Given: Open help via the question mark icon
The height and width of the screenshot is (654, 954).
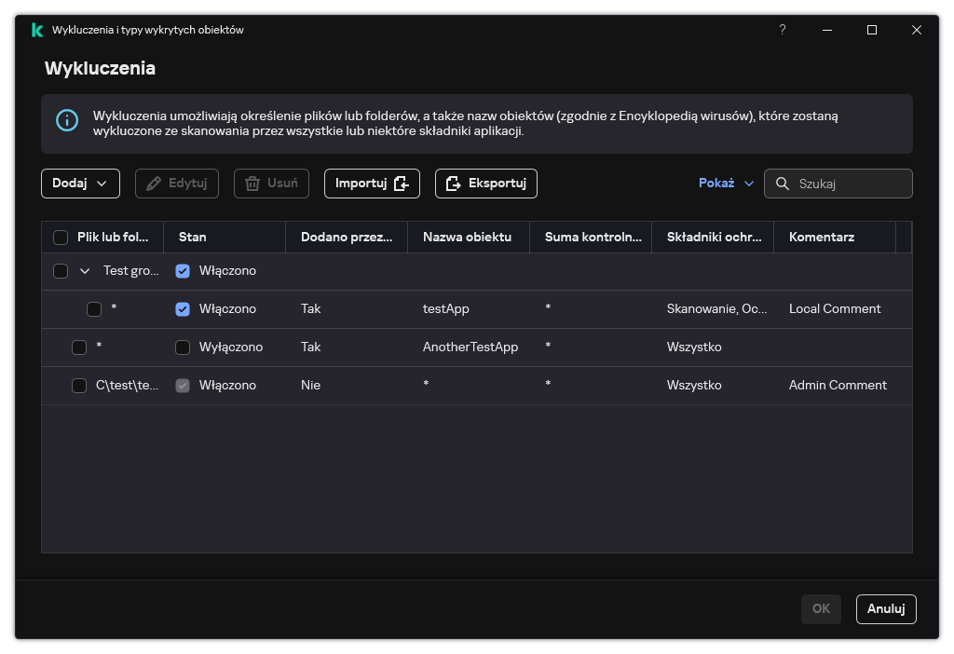Looking at the screenshot, I should coord(783,30).
